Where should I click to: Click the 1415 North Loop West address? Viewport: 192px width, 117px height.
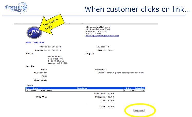point(98,29)
